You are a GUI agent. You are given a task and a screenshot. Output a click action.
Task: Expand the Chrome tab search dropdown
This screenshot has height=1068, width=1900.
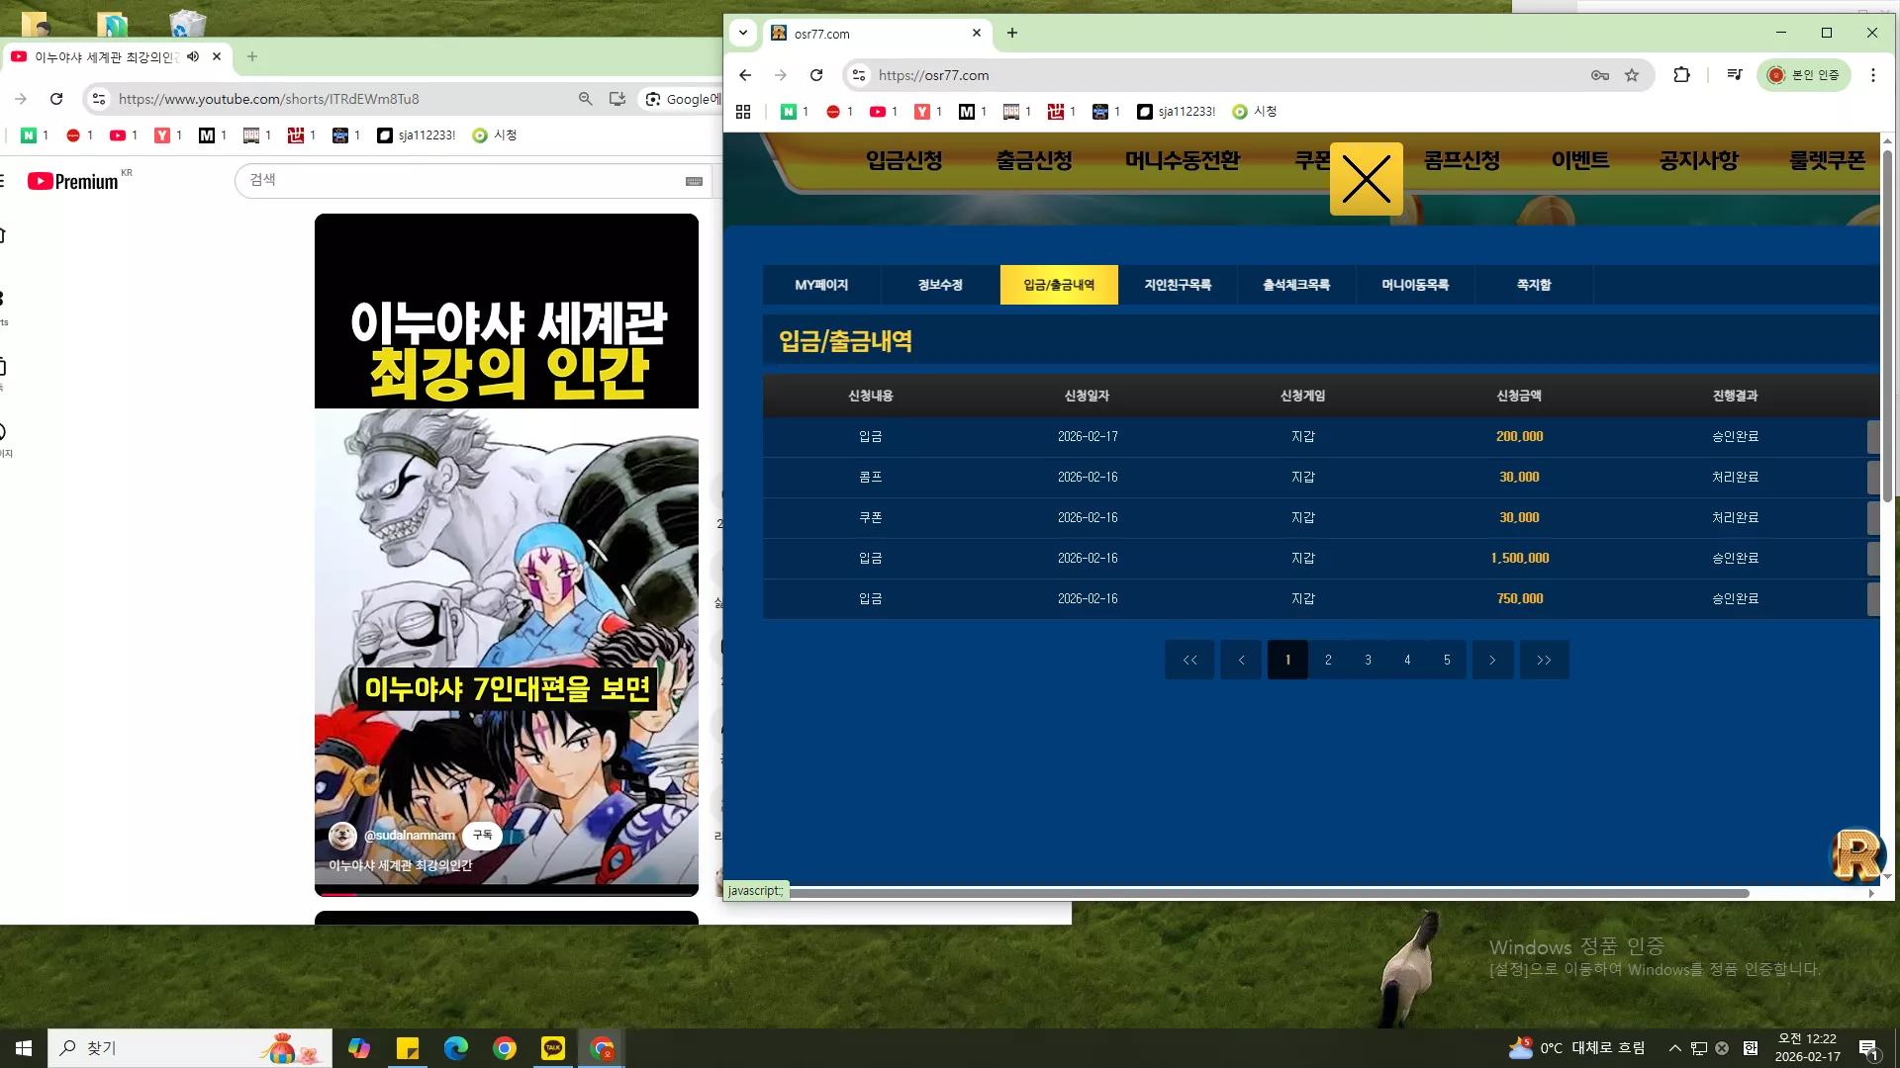click(743, 33)
